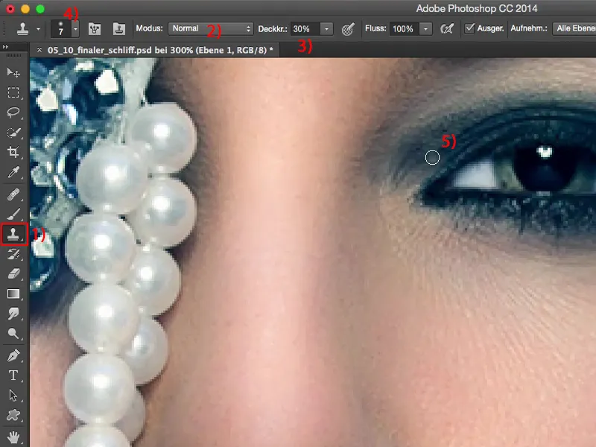
Task: Click the Deckkr. label
Action: click(x=273, y=29)
